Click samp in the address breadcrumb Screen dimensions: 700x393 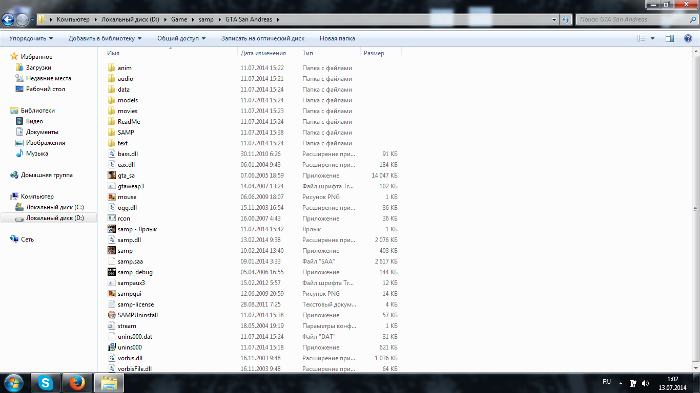point(206,19)
